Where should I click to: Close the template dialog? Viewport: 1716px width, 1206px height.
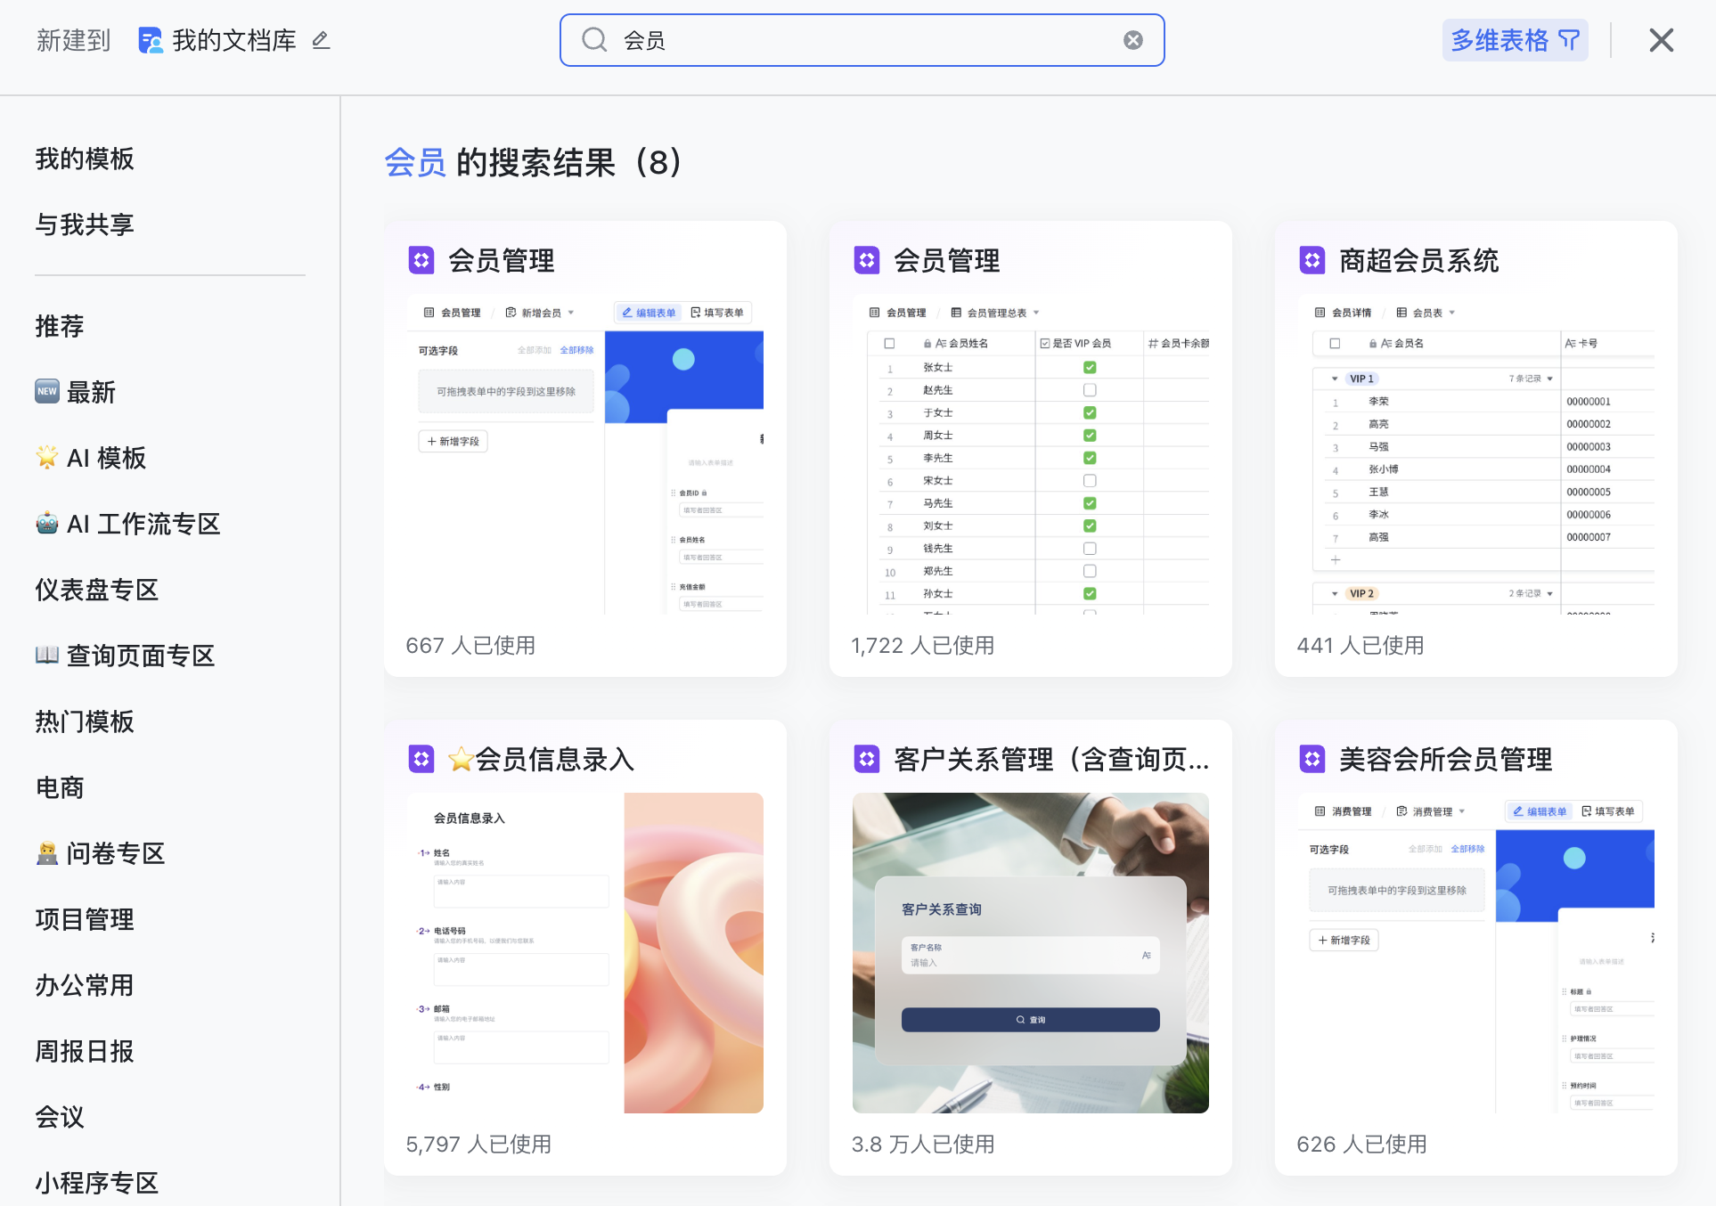(1661, 40)
